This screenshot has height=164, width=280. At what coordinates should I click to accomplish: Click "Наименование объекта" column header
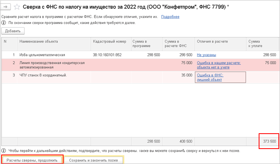click(39, 41)
